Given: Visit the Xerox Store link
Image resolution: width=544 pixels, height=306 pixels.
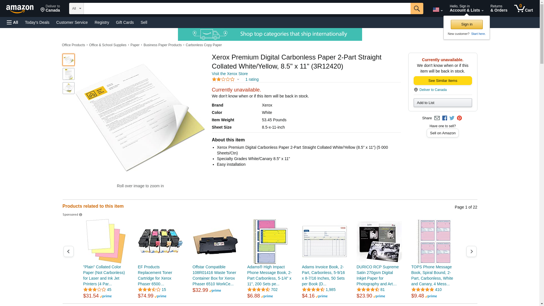Looking at the screenshot, I should click(x=230, y=74).
